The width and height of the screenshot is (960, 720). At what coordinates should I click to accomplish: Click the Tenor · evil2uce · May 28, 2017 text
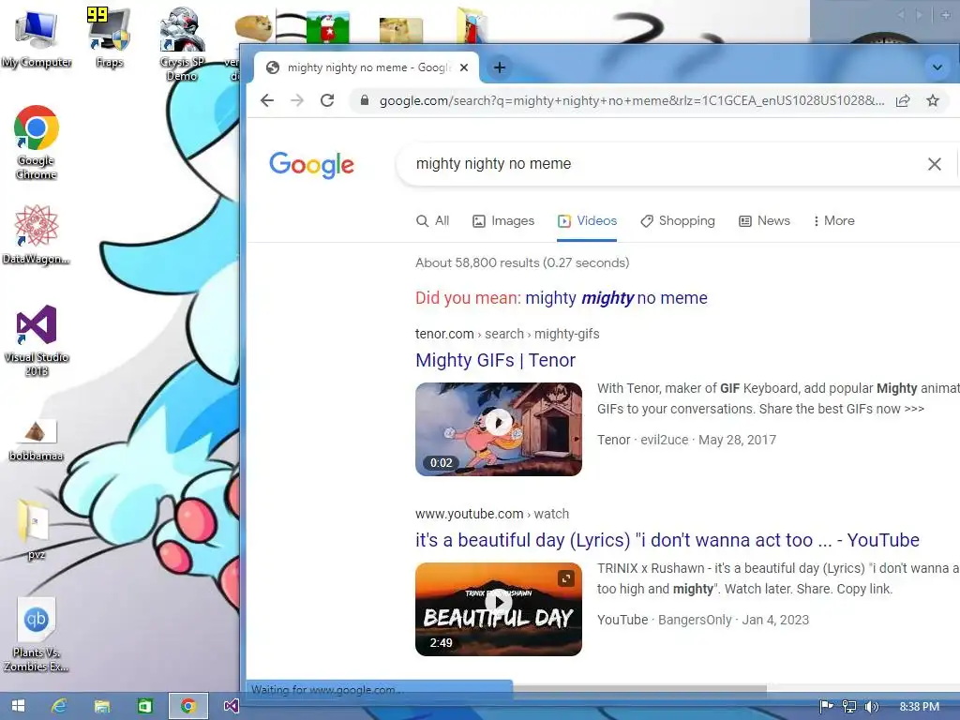tap(686, 440)
